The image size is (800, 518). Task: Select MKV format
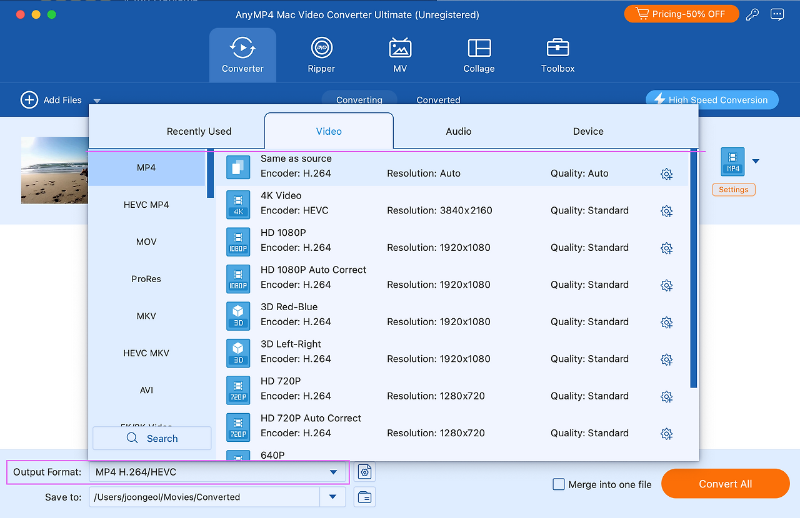[x=146, y=316]
